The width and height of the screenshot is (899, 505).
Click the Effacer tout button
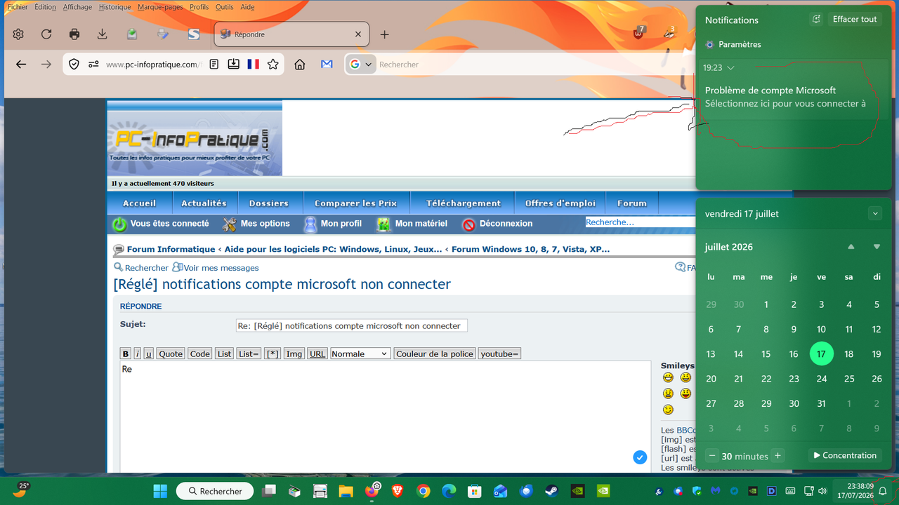tap(855, 20)
